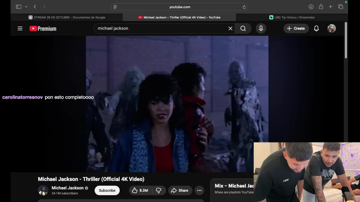Open YouTube notifications bell
The height and width of the screenshot is (202, 360).
click(316, 28)
